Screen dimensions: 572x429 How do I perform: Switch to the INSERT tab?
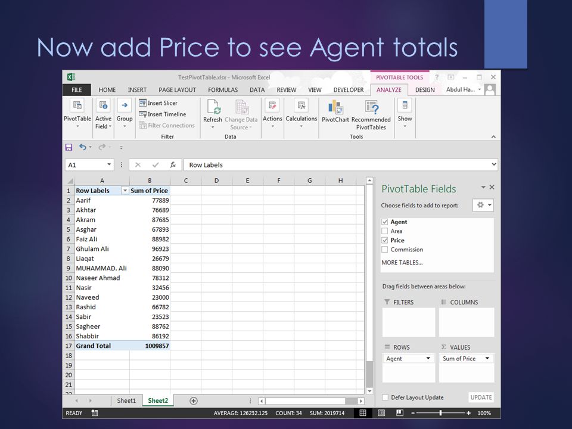(137, 90)
